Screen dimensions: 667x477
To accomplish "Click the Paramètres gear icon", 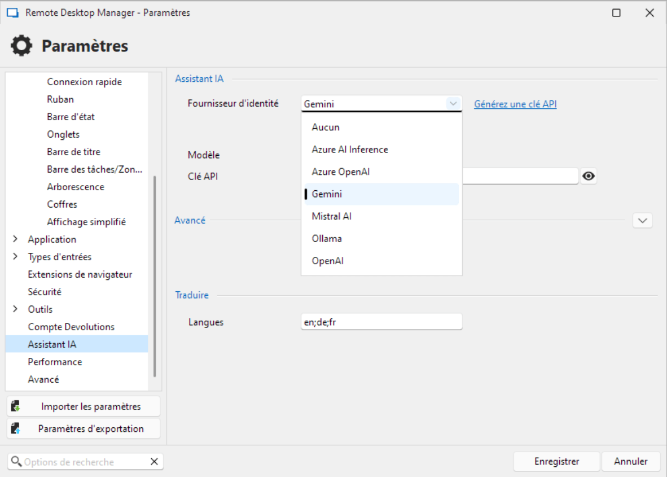I will click(21, 46).
